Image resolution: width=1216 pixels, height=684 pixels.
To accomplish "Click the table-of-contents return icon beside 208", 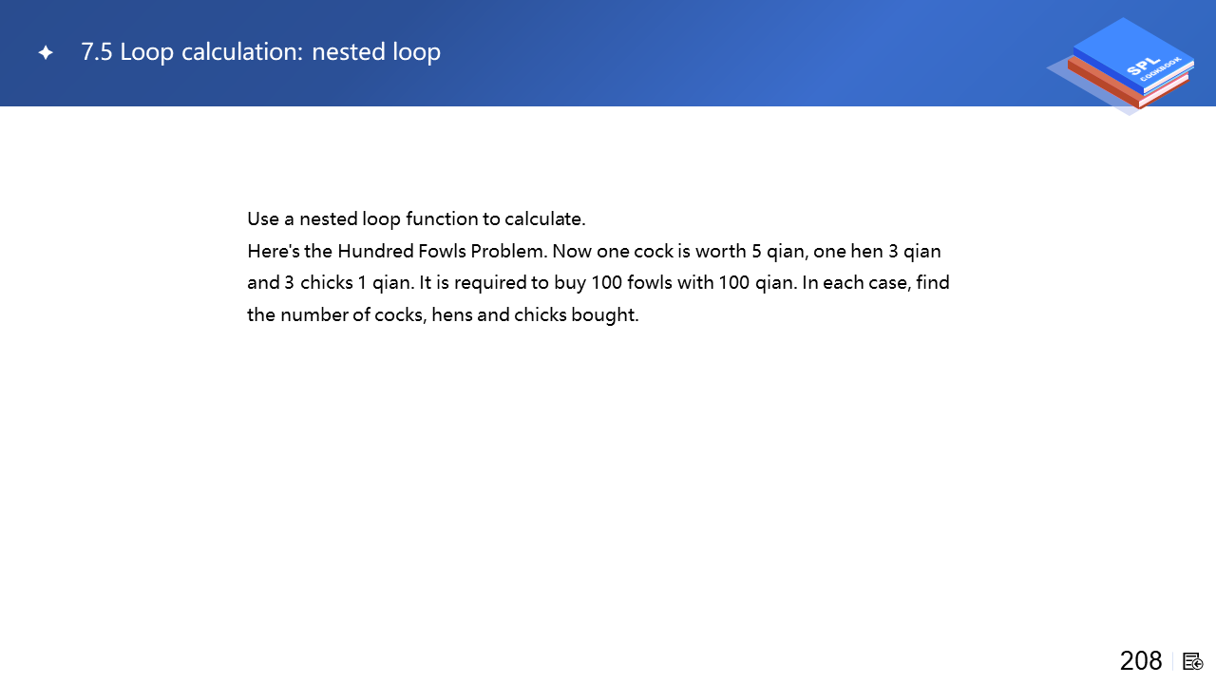I will pyautogui.click(x=1193, y=661).
